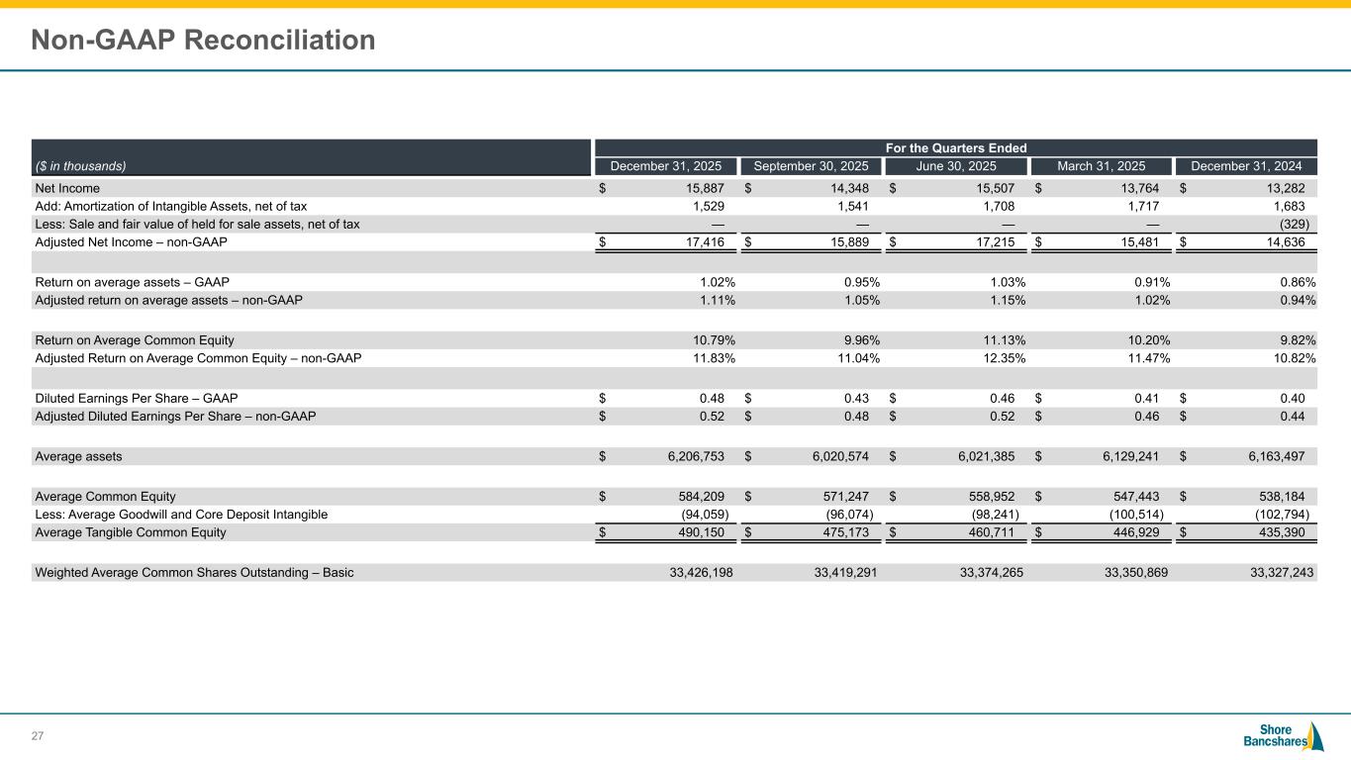Click the Shore Bancshares sailboat logo
This screenshot has height=760, width=1351.
tap(1283, 737)
